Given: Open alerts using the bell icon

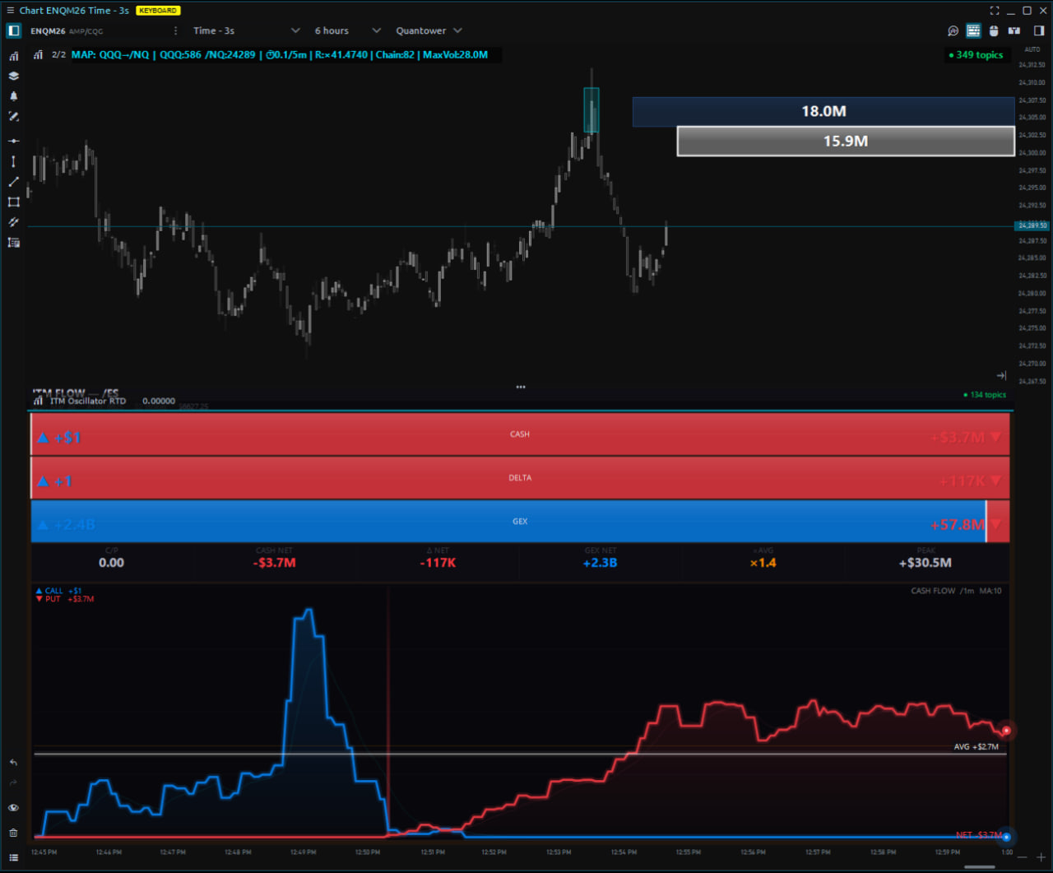Looking at the screenshot, I should (13, 96).
